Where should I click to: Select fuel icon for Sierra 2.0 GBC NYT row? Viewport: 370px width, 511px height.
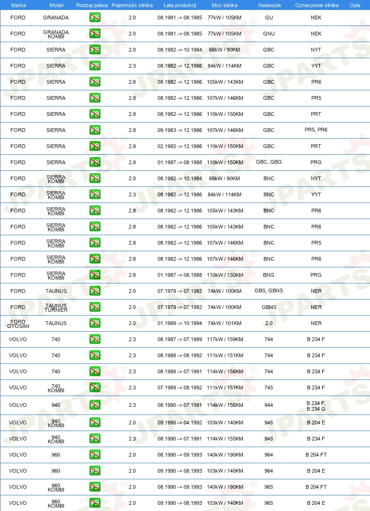click(x=95, y=50)
